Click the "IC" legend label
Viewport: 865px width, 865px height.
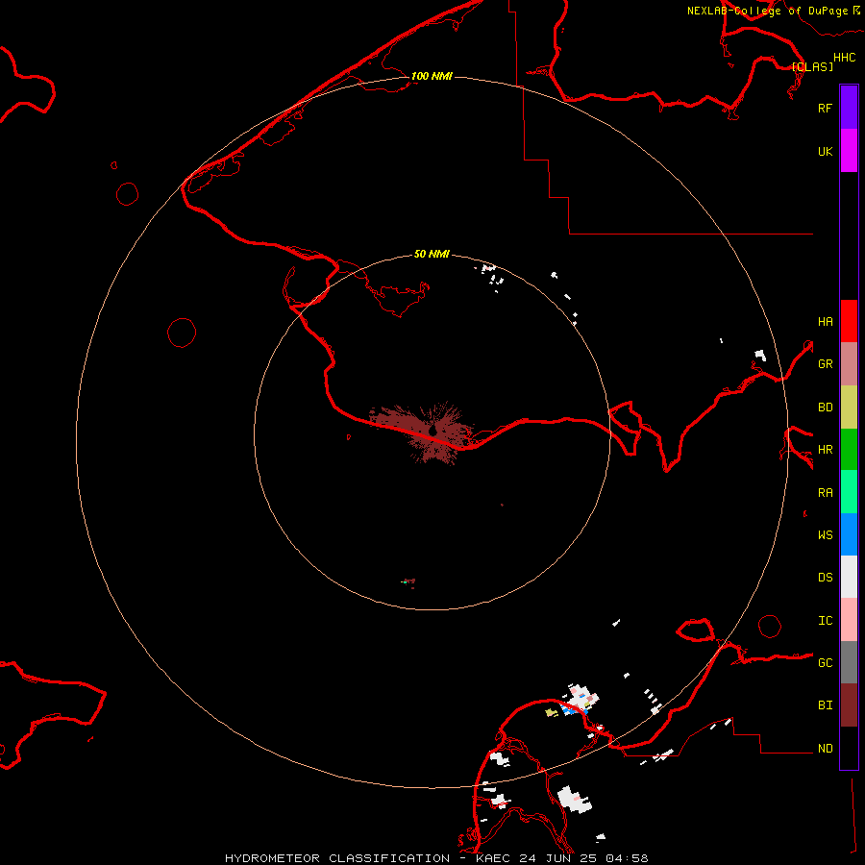click(x=826, y=621)
